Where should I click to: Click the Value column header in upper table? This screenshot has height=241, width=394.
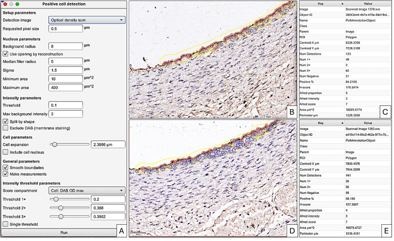tap(368, 4)
